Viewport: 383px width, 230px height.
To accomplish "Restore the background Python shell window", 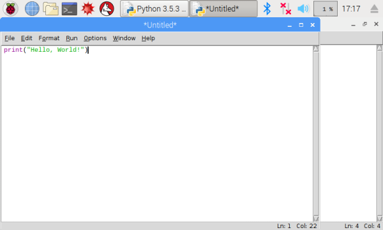I will [x=364, y=24].
